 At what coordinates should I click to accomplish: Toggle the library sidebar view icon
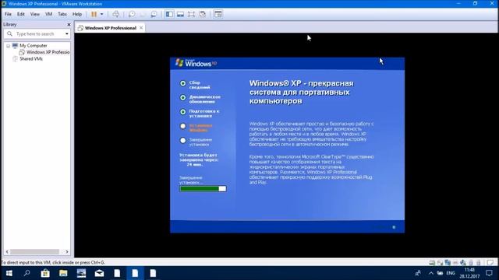tap(169, 14)
